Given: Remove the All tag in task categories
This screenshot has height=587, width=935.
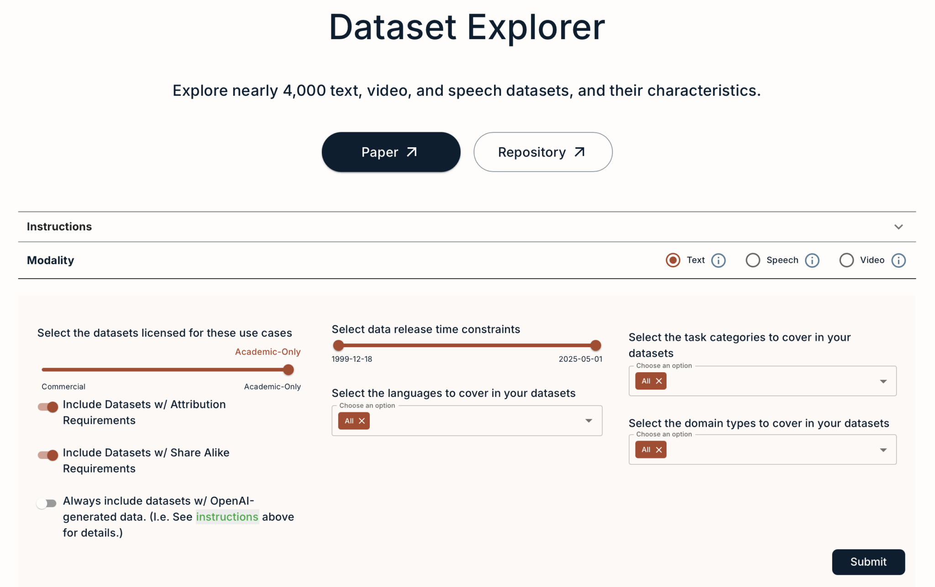Looking at the screenshot, I should pos(658,381).
